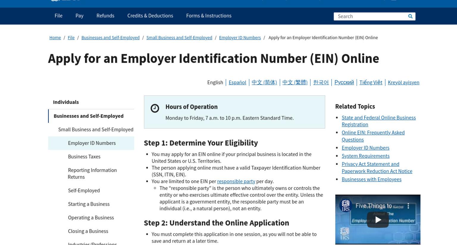Open Closing a Business in sidebar
Screen dimensions: 457x245
pyautogui.click(x=88, y=231)
